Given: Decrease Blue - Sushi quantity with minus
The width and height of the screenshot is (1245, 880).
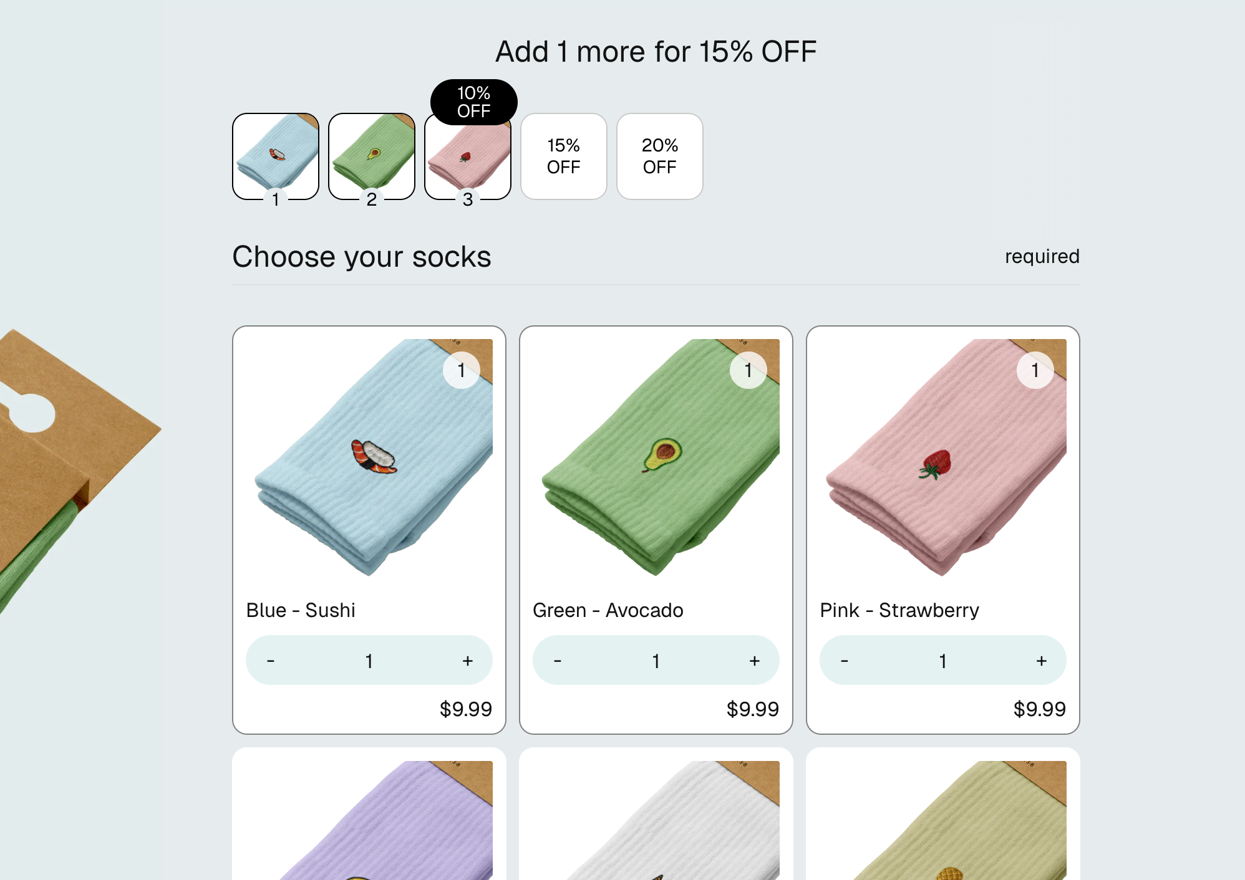Looking at the screenshot, I should pos(271,661).
